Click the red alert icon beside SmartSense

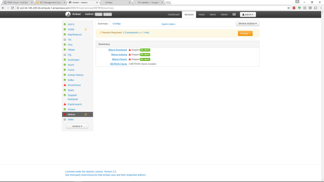[x=65, y=85]
